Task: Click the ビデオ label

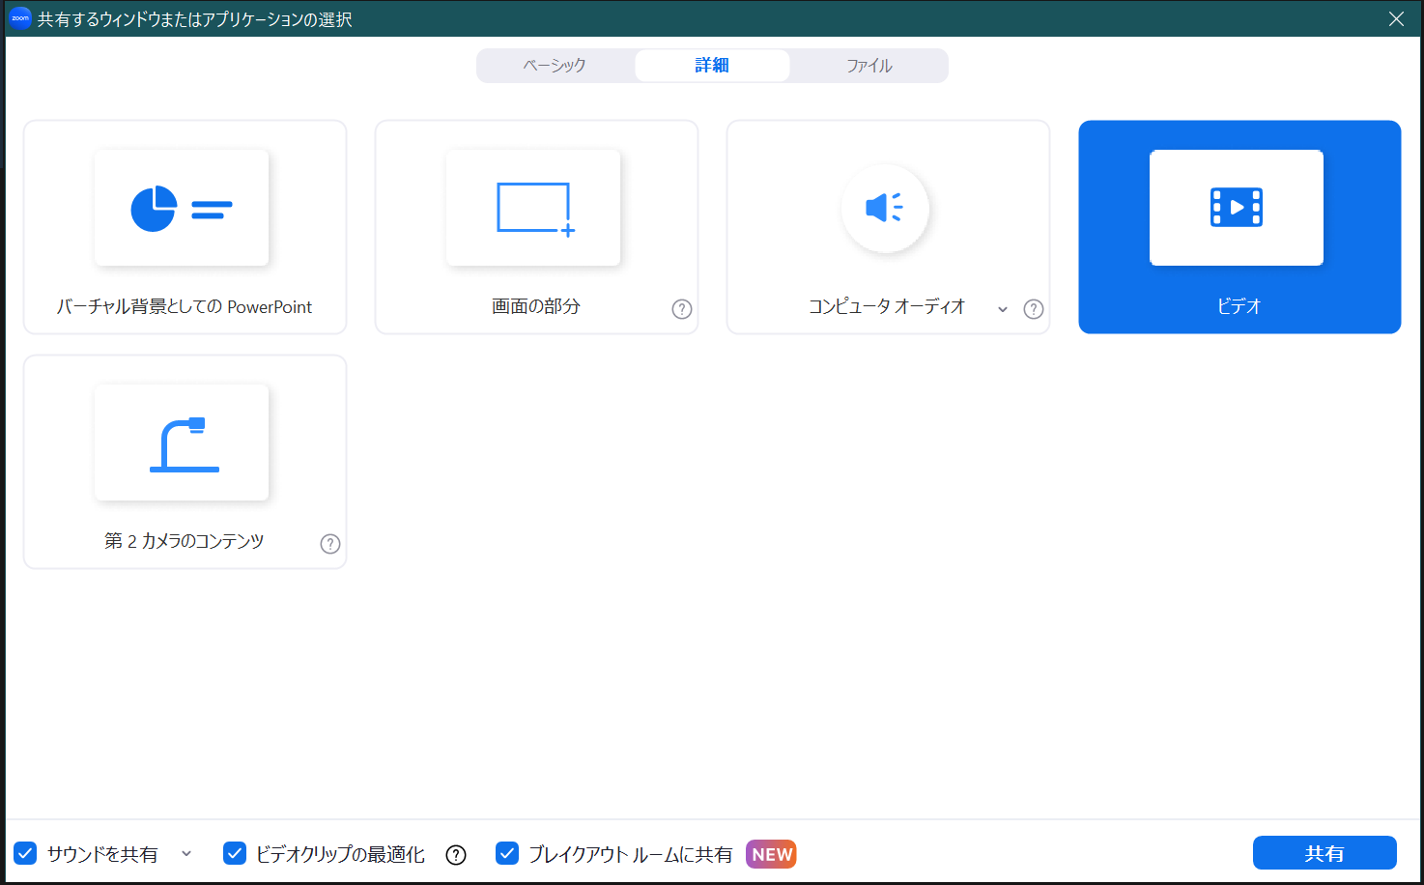Action: coord(1239,306)
